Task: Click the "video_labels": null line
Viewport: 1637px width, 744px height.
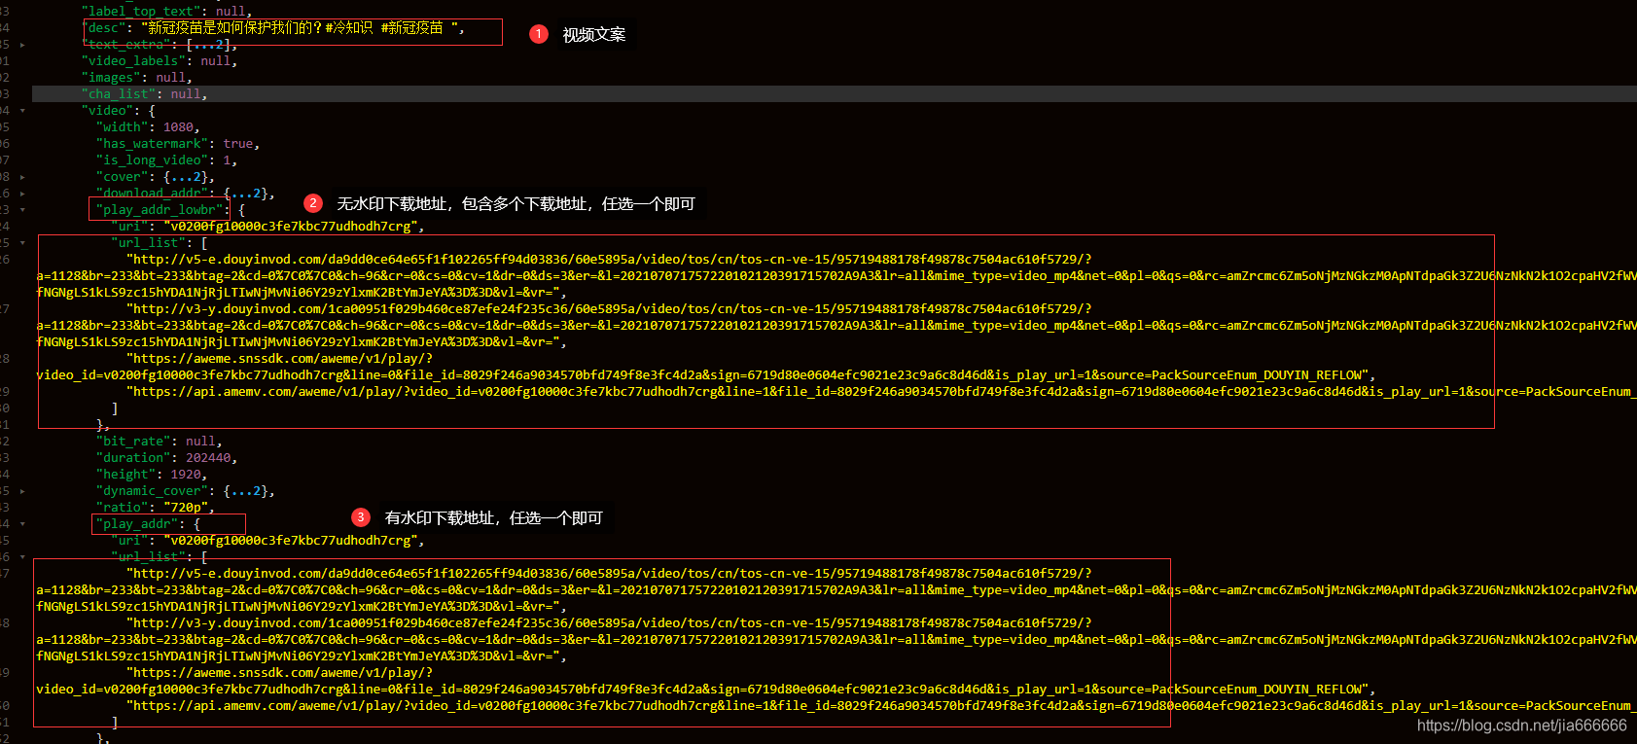Action: 160,61
